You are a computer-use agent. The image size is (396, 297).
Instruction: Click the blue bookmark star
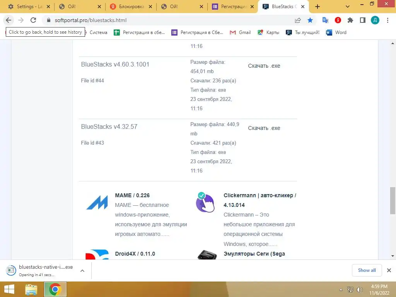[x=310, y=20]
